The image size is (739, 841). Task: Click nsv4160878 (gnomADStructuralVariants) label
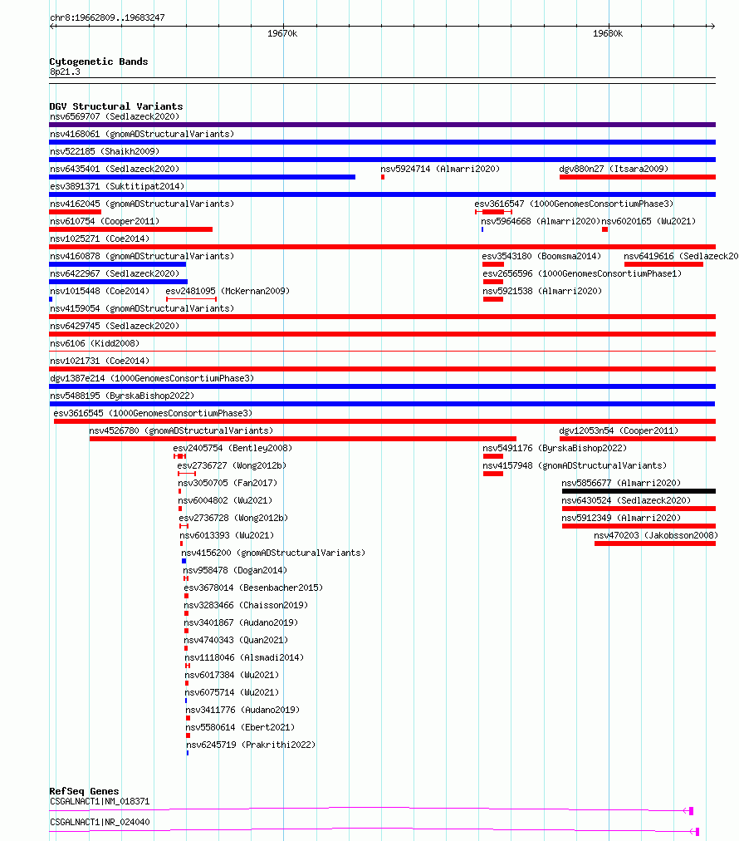pyautogui.click(x=142, y=257)
